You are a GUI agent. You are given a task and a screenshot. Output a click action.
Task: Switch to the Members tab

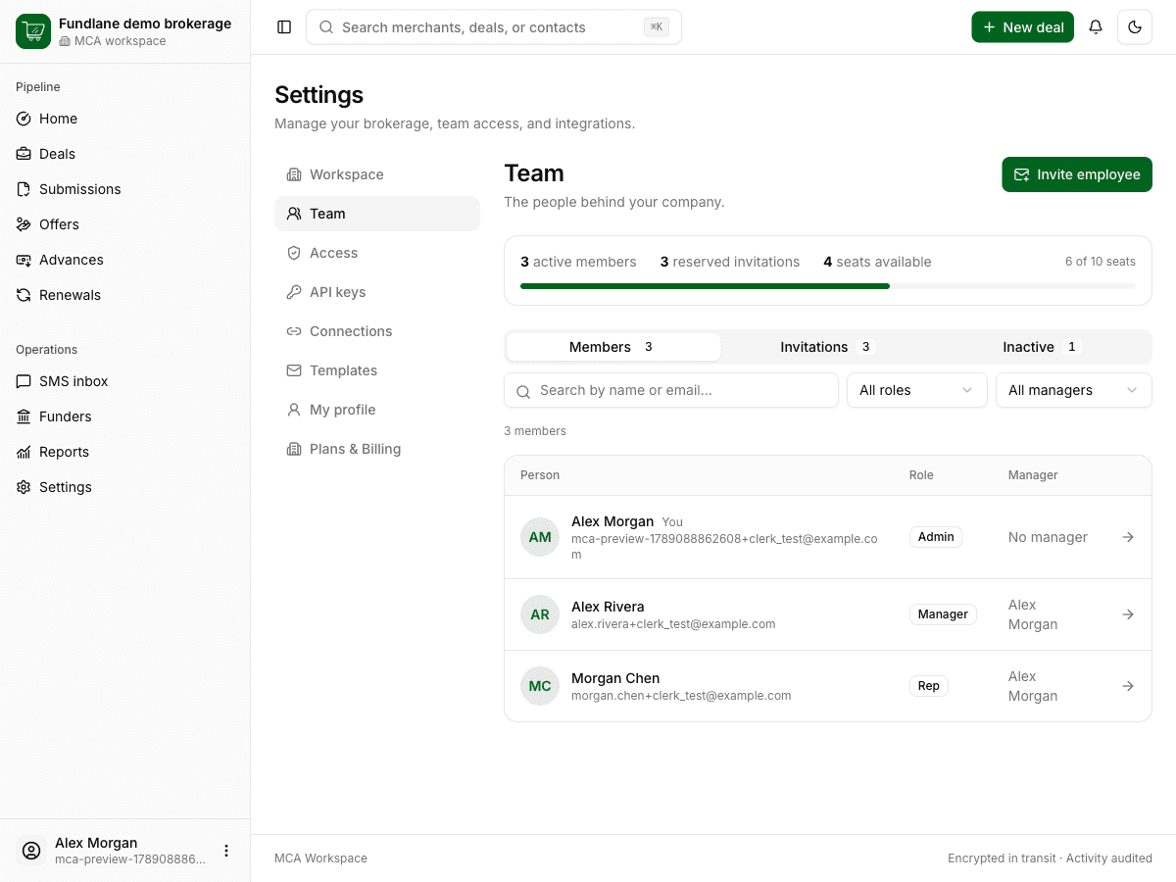point(613,347)
